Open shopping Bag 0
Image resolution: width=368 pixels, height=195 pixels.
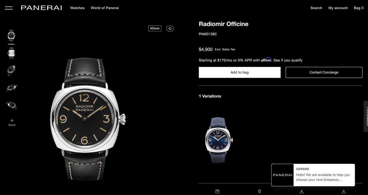tap(359, 8)
